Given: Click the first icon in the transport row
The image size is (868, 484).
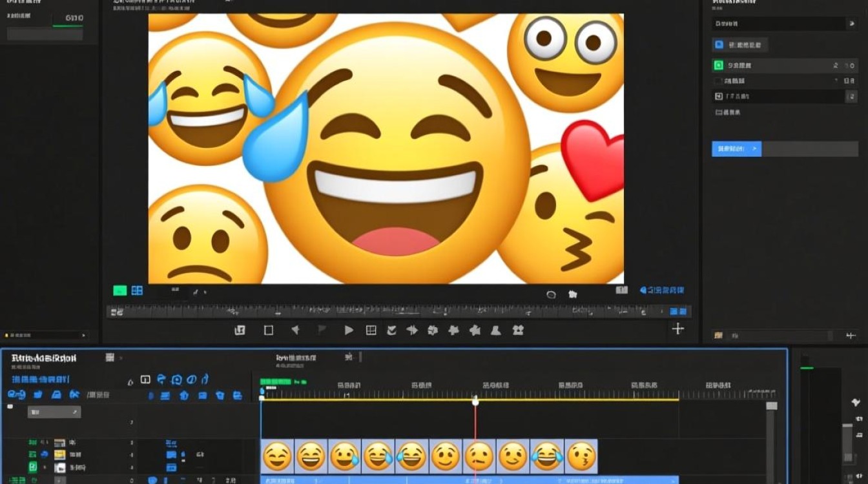Looking at the screenshot, I should click(x=240, y=330).
